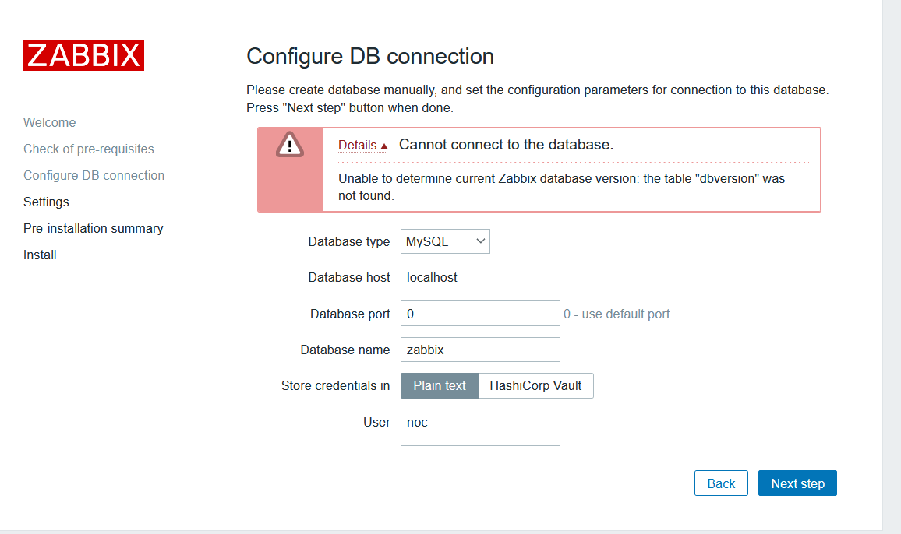The width and height of the screenshot is (901, 534).
Task: Select Plain text credentials storage
Action: [440, 385]
